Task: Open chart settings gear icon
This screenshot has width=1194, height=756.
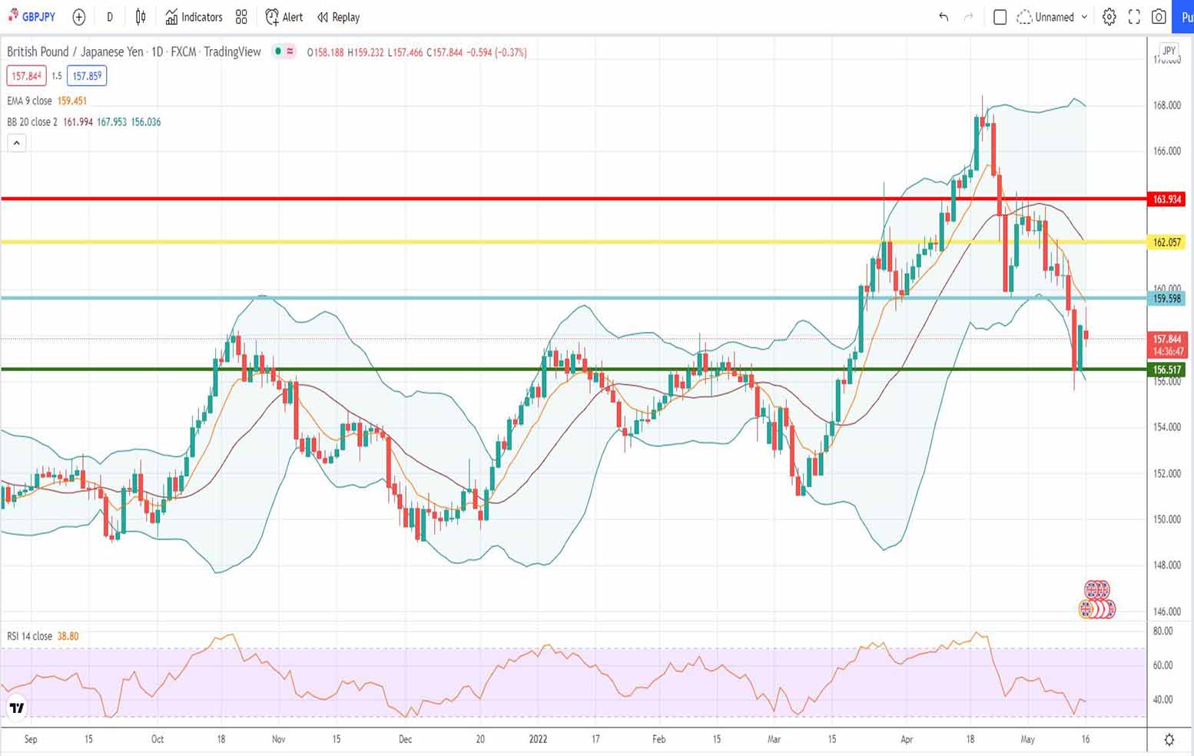Action: tap(1109, 17)
